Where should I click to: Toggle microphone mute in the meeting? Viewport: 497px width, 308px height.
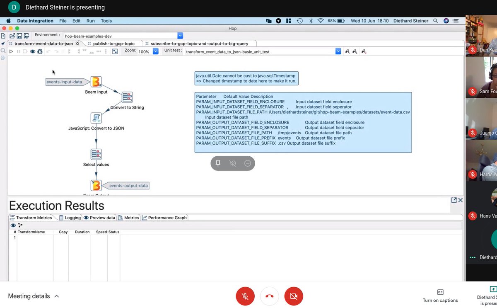click(245, 296)
